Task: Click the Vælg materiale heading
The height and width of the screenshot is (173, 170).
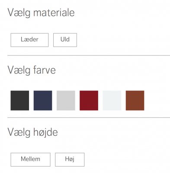Action: (41, 13)
